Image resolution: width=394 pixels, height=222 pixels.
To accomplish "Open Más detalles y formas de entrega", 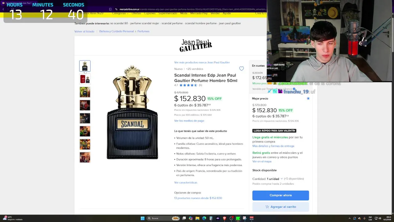I will (x=273, y=146).
